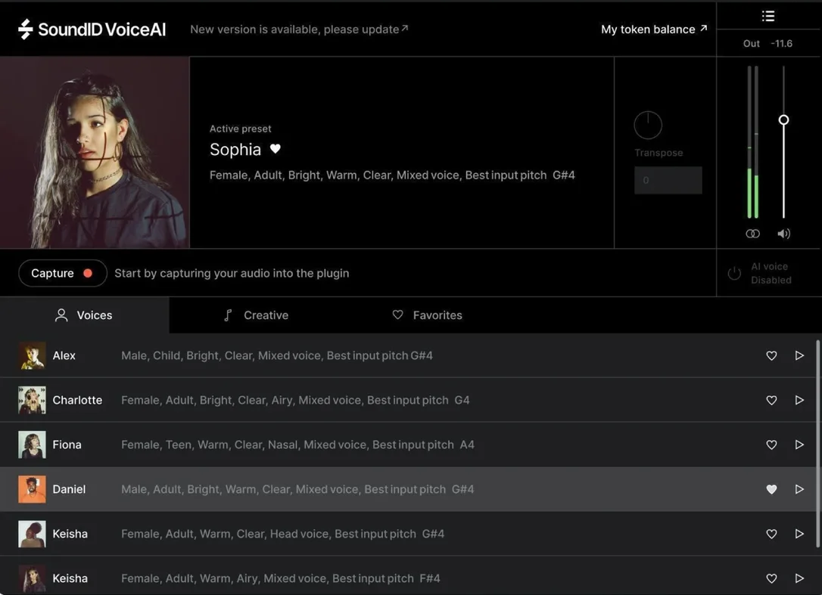Preview Alex voice with play icon
822x595 pixels.
[799, 355]
